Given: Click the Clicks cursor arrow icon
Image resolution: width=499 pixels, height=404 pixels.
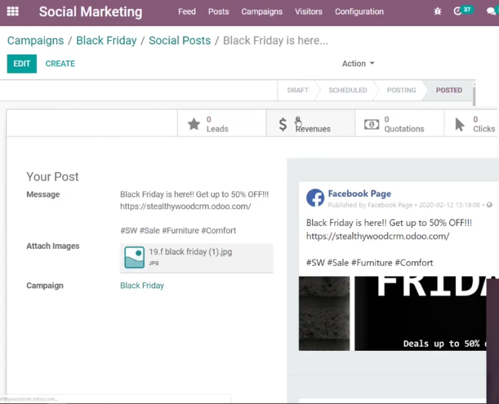Looking at the screenshot, I should pyautogui.click(x=459, y=124).
